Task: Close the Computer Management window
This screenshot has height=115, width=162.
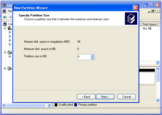Action: click(x=157, y=5)
